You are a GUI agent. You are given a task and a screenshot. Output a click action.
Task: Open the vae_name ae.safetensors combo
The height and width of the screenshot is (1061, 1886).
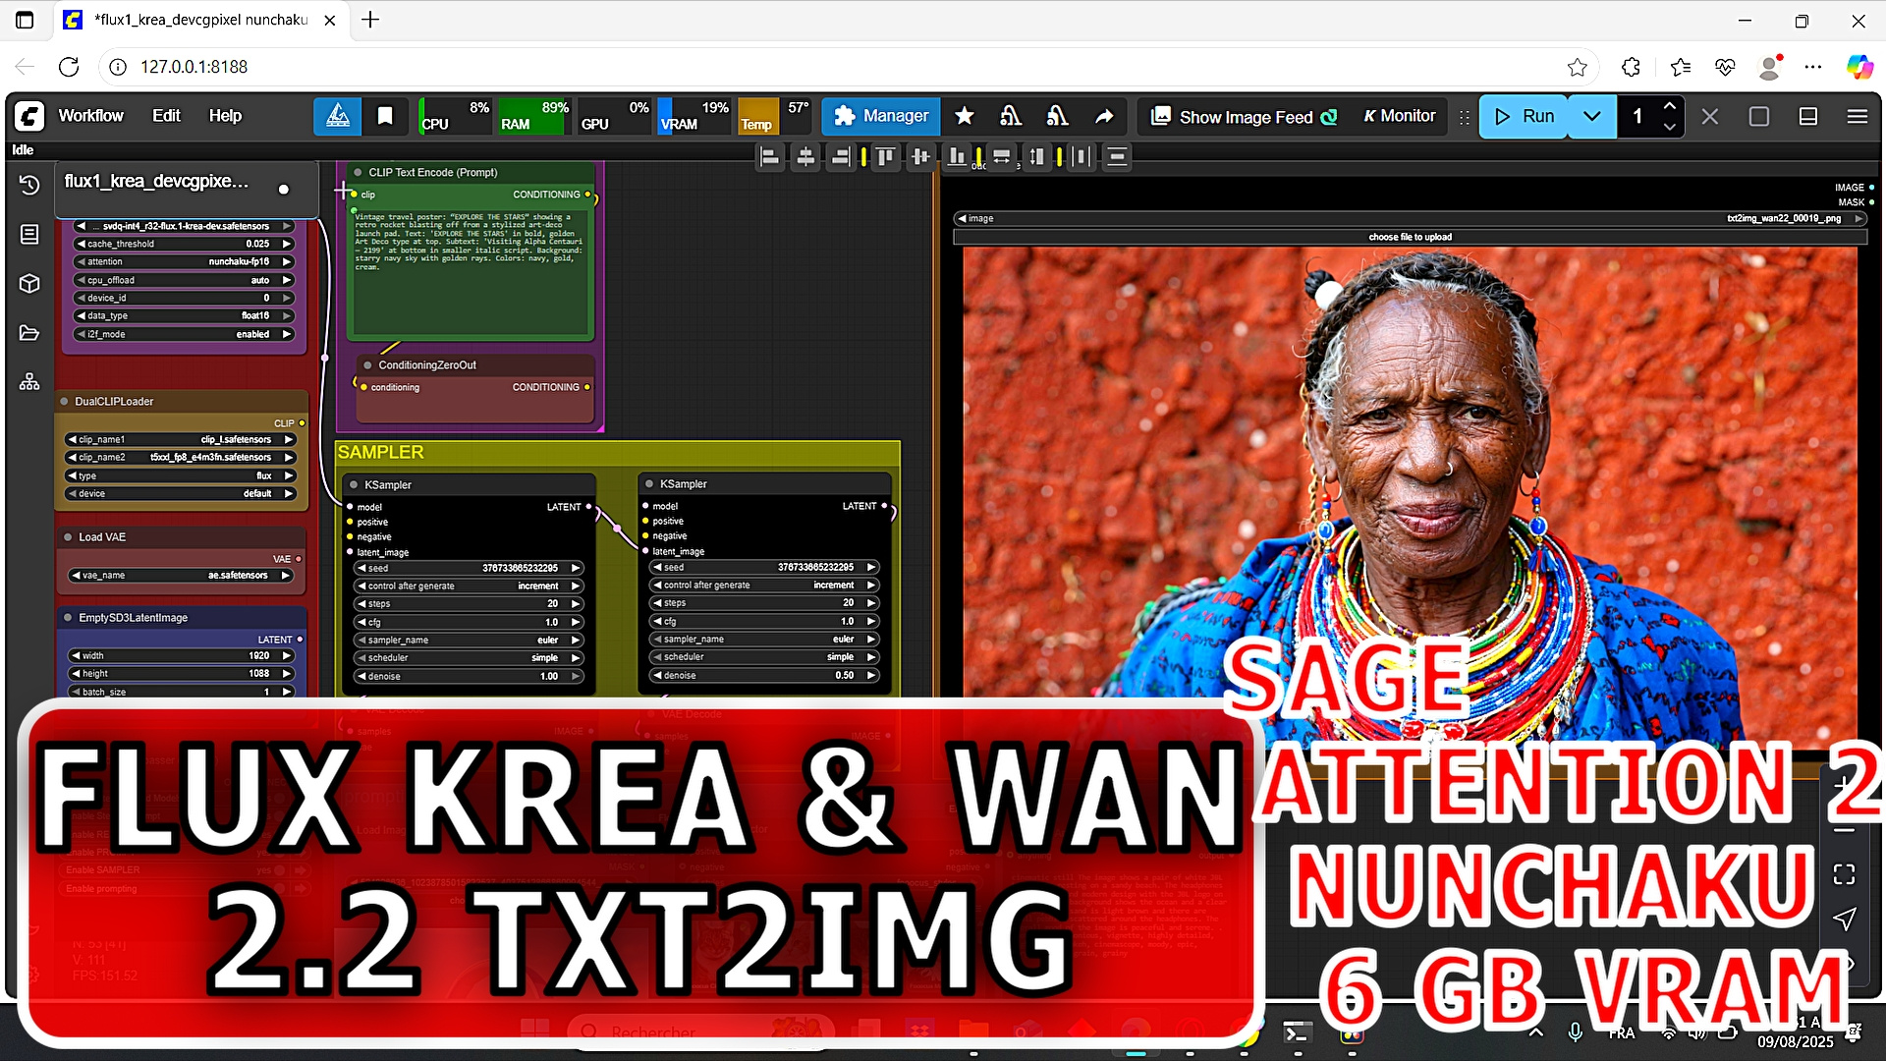pyautogui.click(x=182, y=576)
